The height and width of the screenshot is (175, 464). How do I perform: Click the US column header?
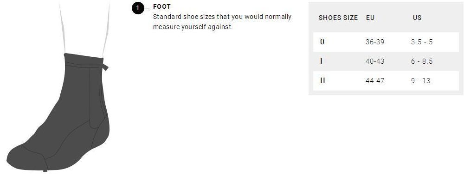417,18
